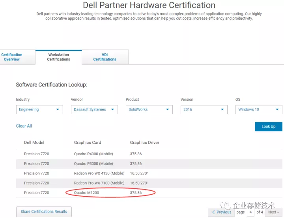The image size is (284, 218).
Task: Go to the Previous results page
Action: pyautogui.click(x=221, y=212)
